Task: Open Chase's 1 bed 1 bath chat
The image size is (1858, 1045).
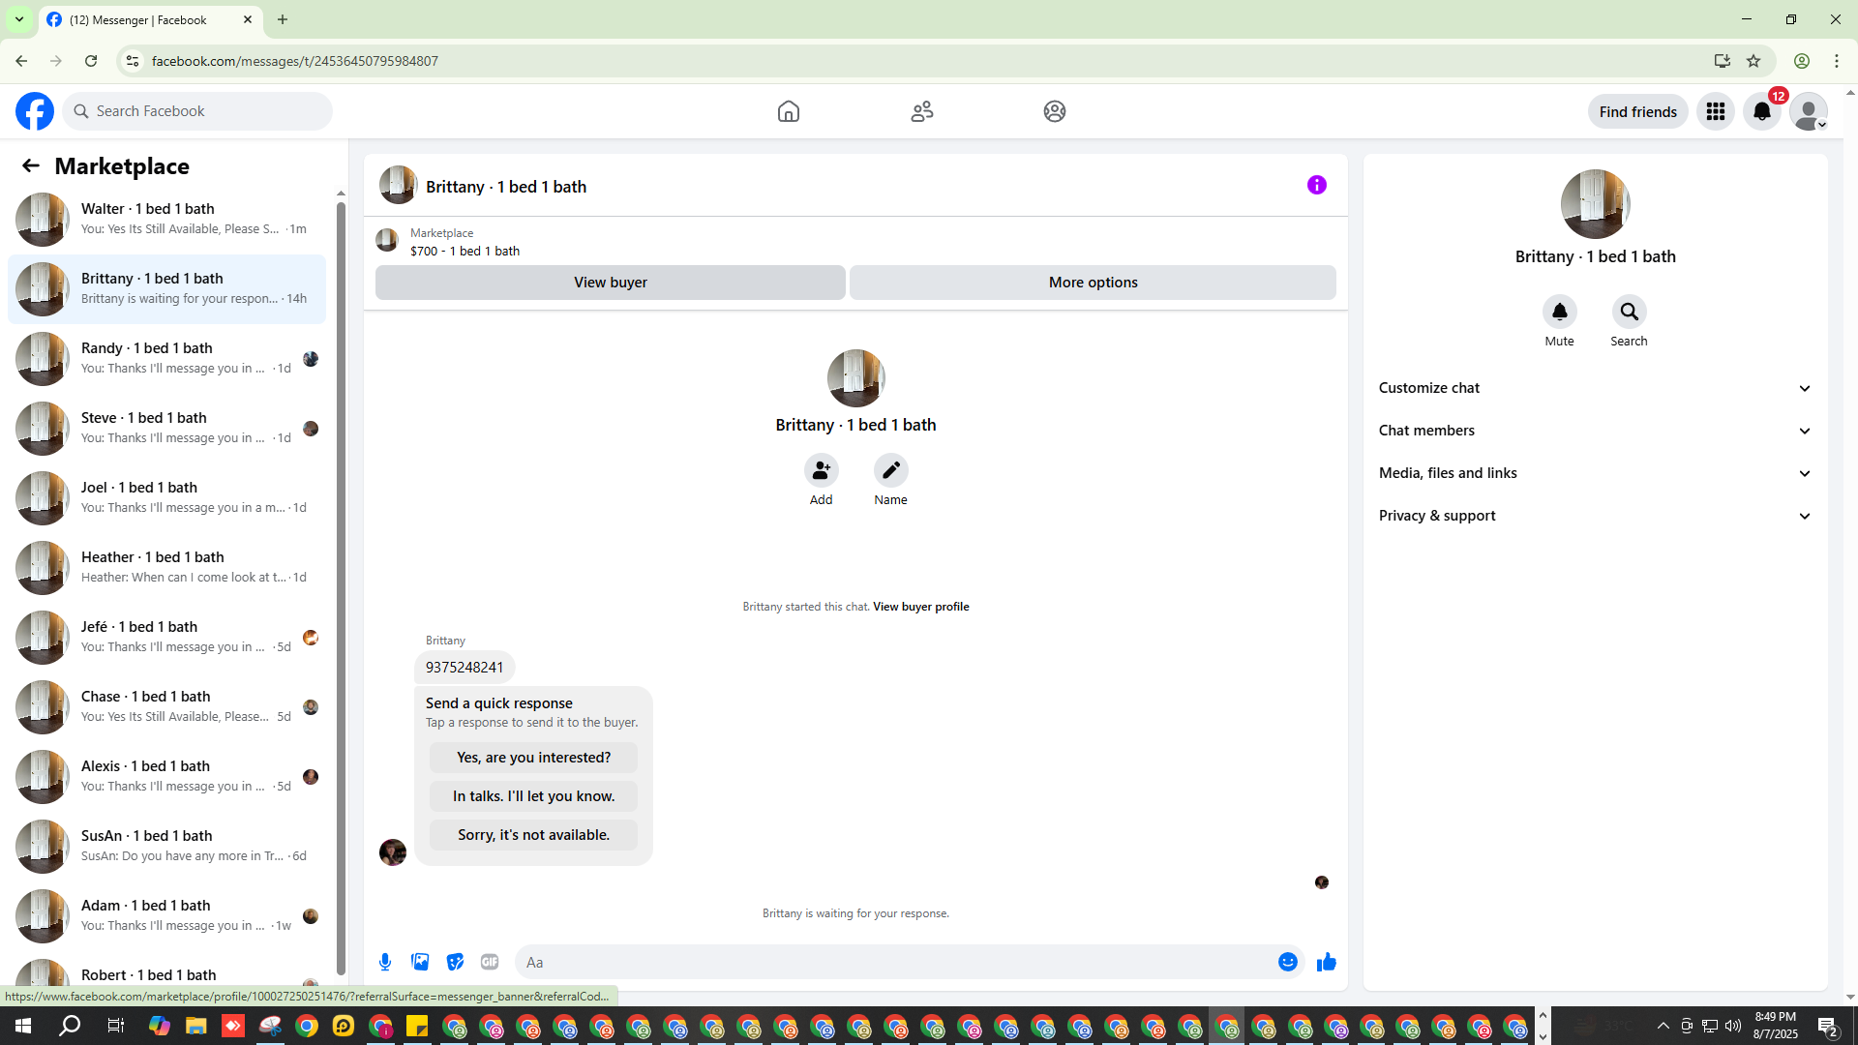Action: click(167, 707)
